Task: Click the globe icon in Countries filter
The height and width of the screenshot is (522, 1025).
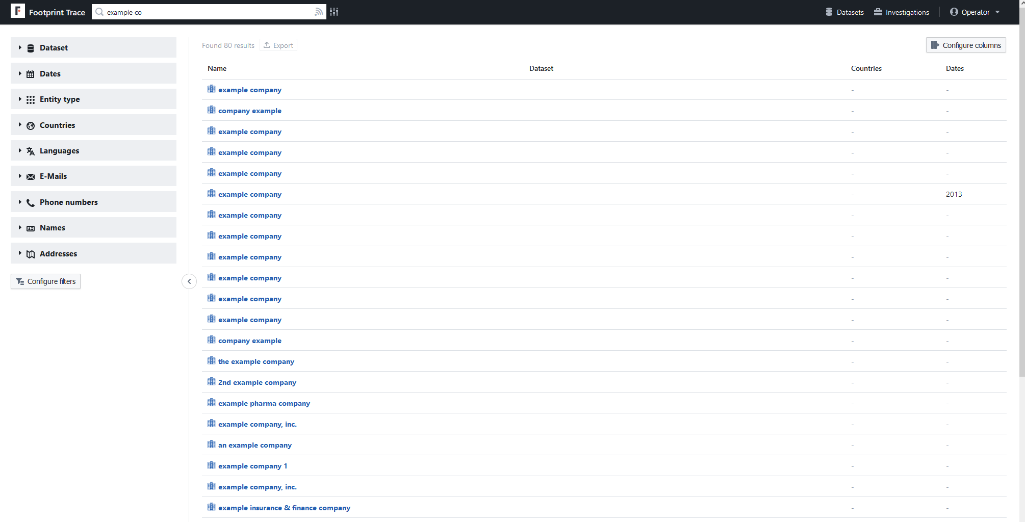Action: [31, 125]
